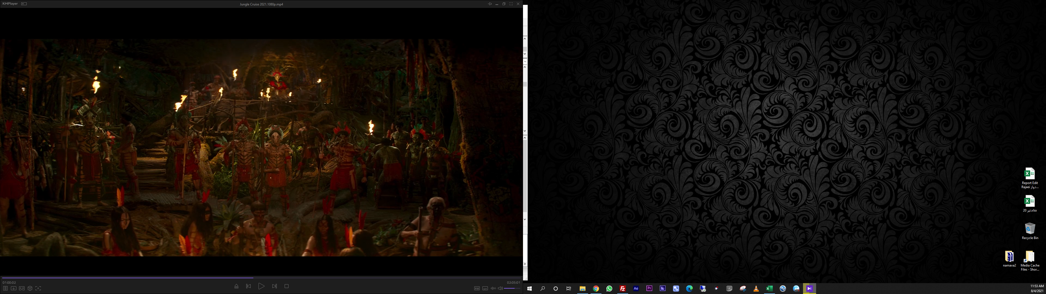
Task: Pin the KMPlayer window on top
Action: coord(490,4)
